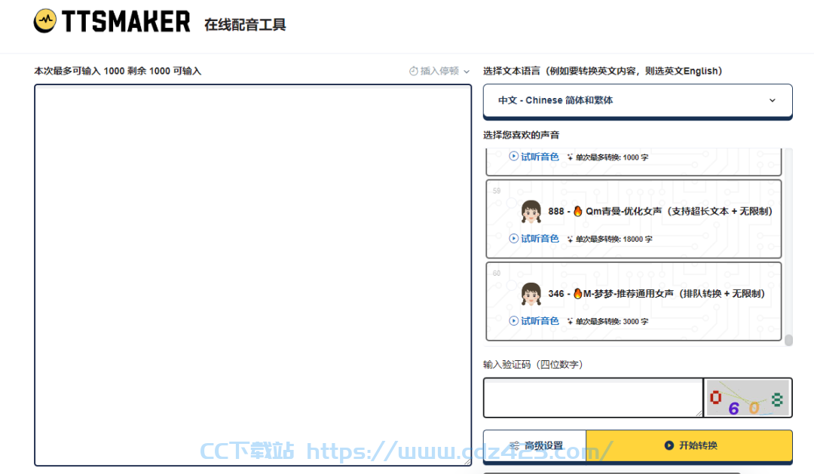Click avatar of voice 888 Qm青曼

531,211
